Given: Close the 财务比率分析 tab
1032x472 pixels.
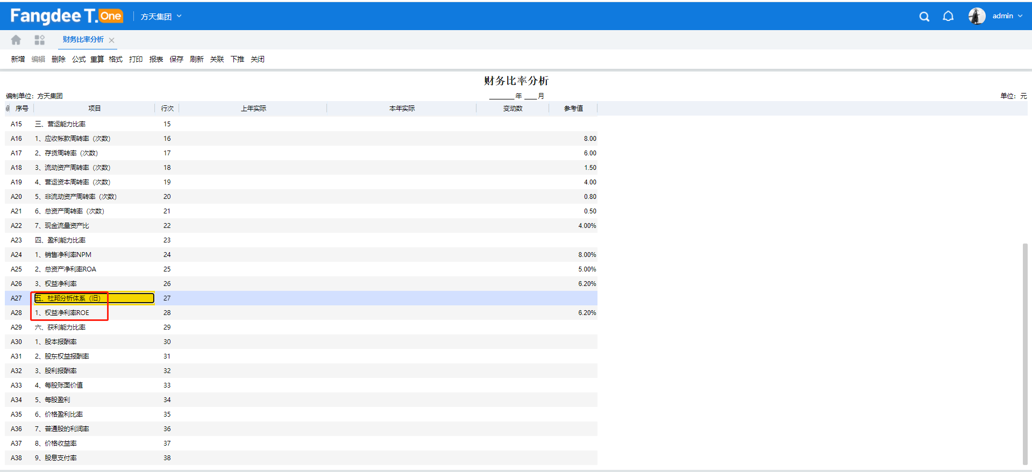Looking at the screenshot, I should coord(111,40).
